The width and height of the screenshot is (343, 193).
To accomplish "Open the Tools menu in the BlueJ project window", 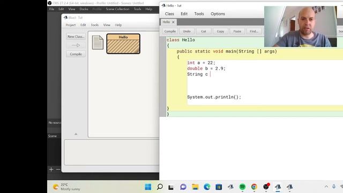I will point(95,25).
